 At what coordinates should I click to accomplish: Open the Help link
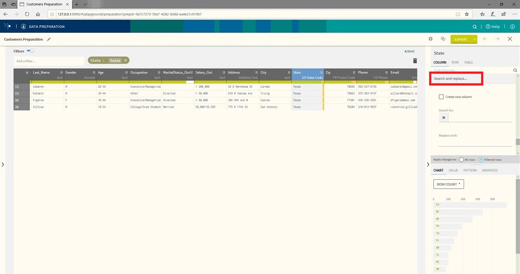[493, 27]
